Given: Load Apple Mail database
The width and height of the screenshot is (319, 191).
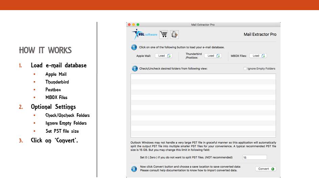Looking at the screenshot, I should pos(164,56).
